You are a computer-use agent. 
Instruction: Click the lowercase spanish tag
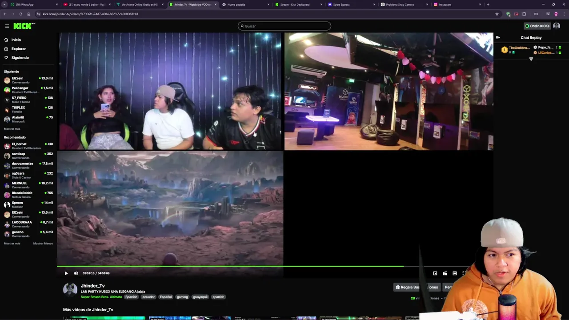[218, 297]
